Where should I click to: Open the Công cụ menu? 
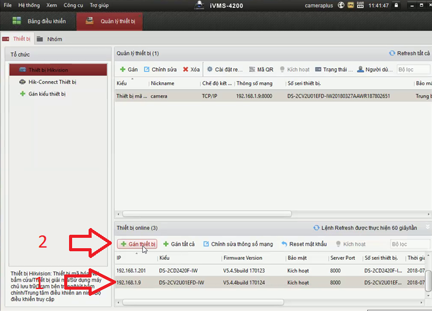point(73,5)
